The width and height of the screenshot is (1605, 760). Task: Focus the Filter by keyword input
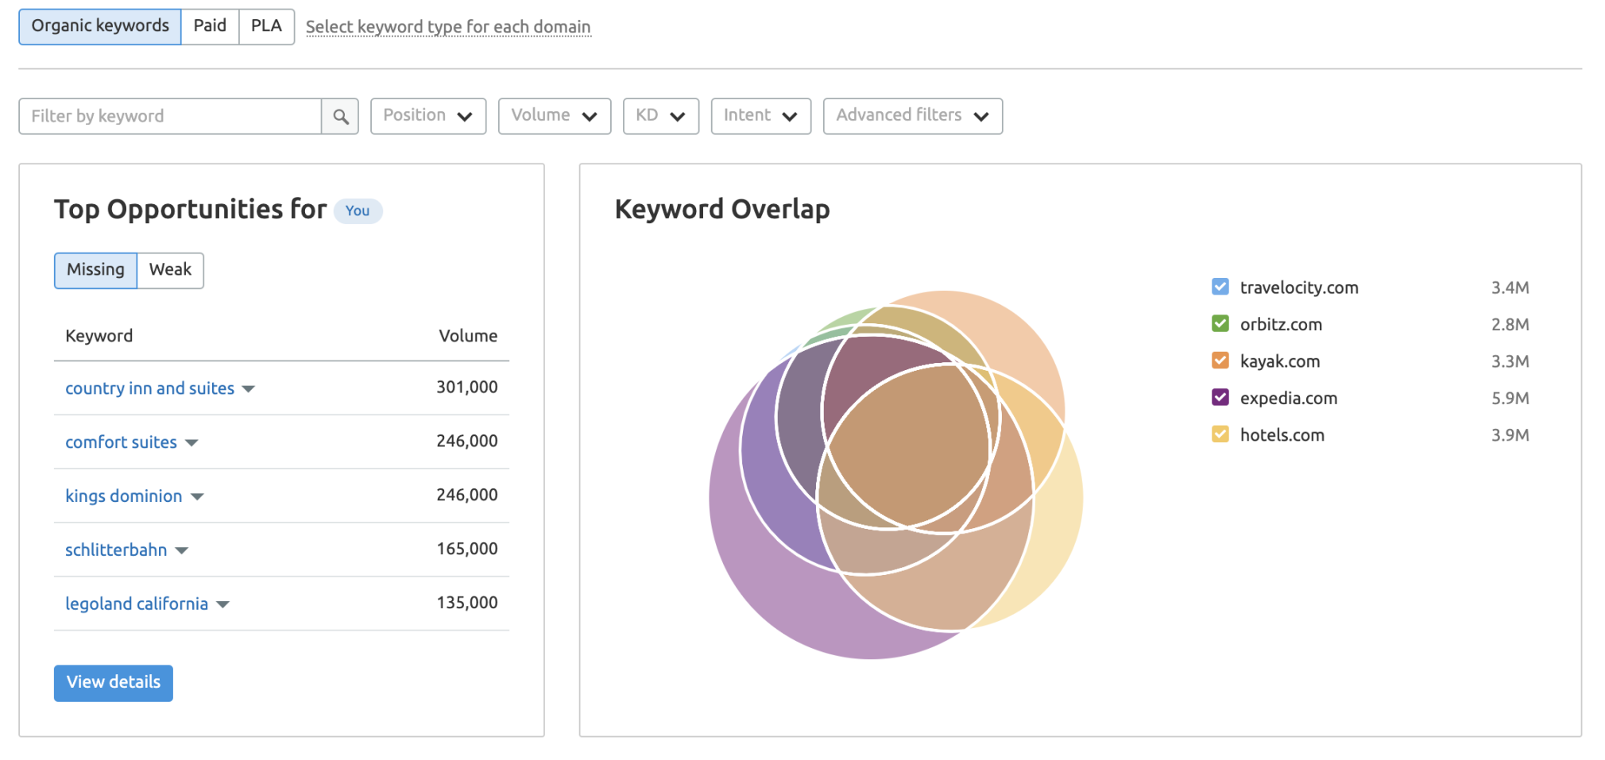170,117
